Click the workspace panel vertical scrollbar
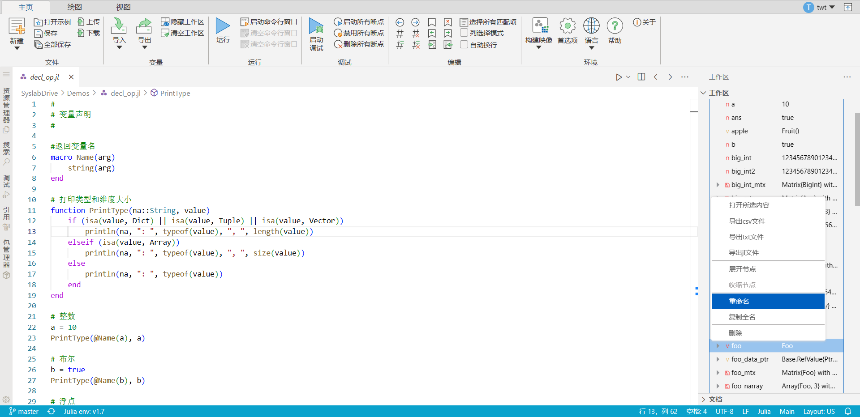Viewport: 860px width, 417px height. [x=857, y=159]
